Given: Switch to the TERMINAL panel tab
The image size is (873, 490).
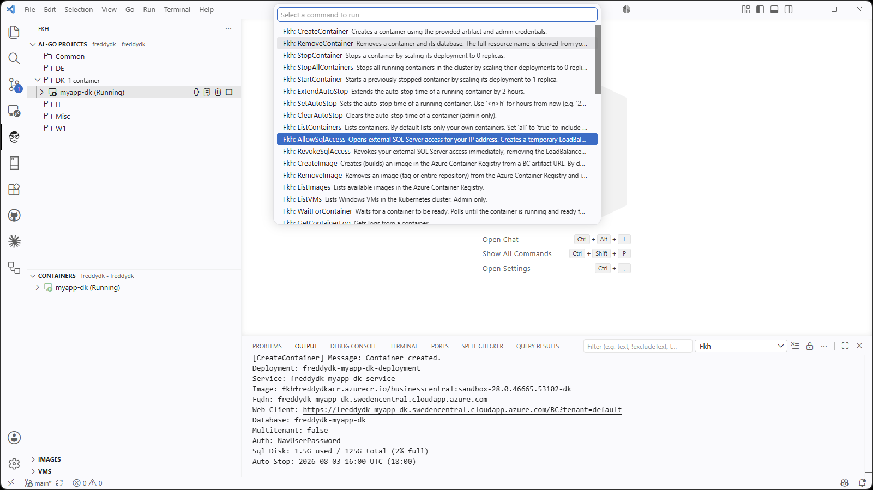Looking at the screenshot, I should coord(404,346).
